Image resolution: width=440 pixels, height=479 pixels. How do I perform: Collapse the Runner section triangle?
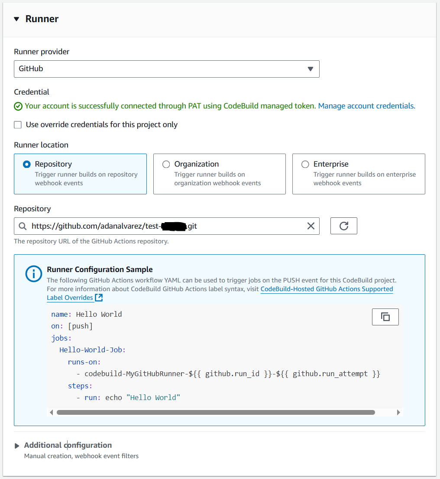[x=17, y=19]
